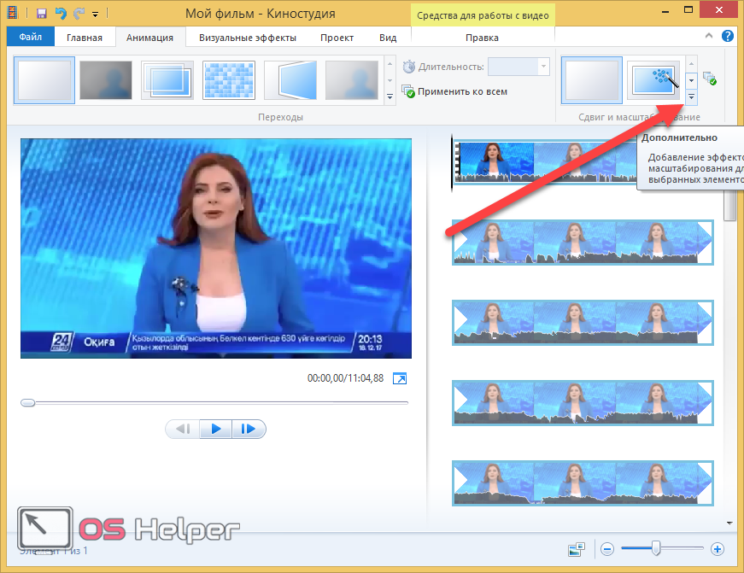Switch to the Визуальные эффекты tab
This screenshot has width=744, height=573.
point(248,38)
